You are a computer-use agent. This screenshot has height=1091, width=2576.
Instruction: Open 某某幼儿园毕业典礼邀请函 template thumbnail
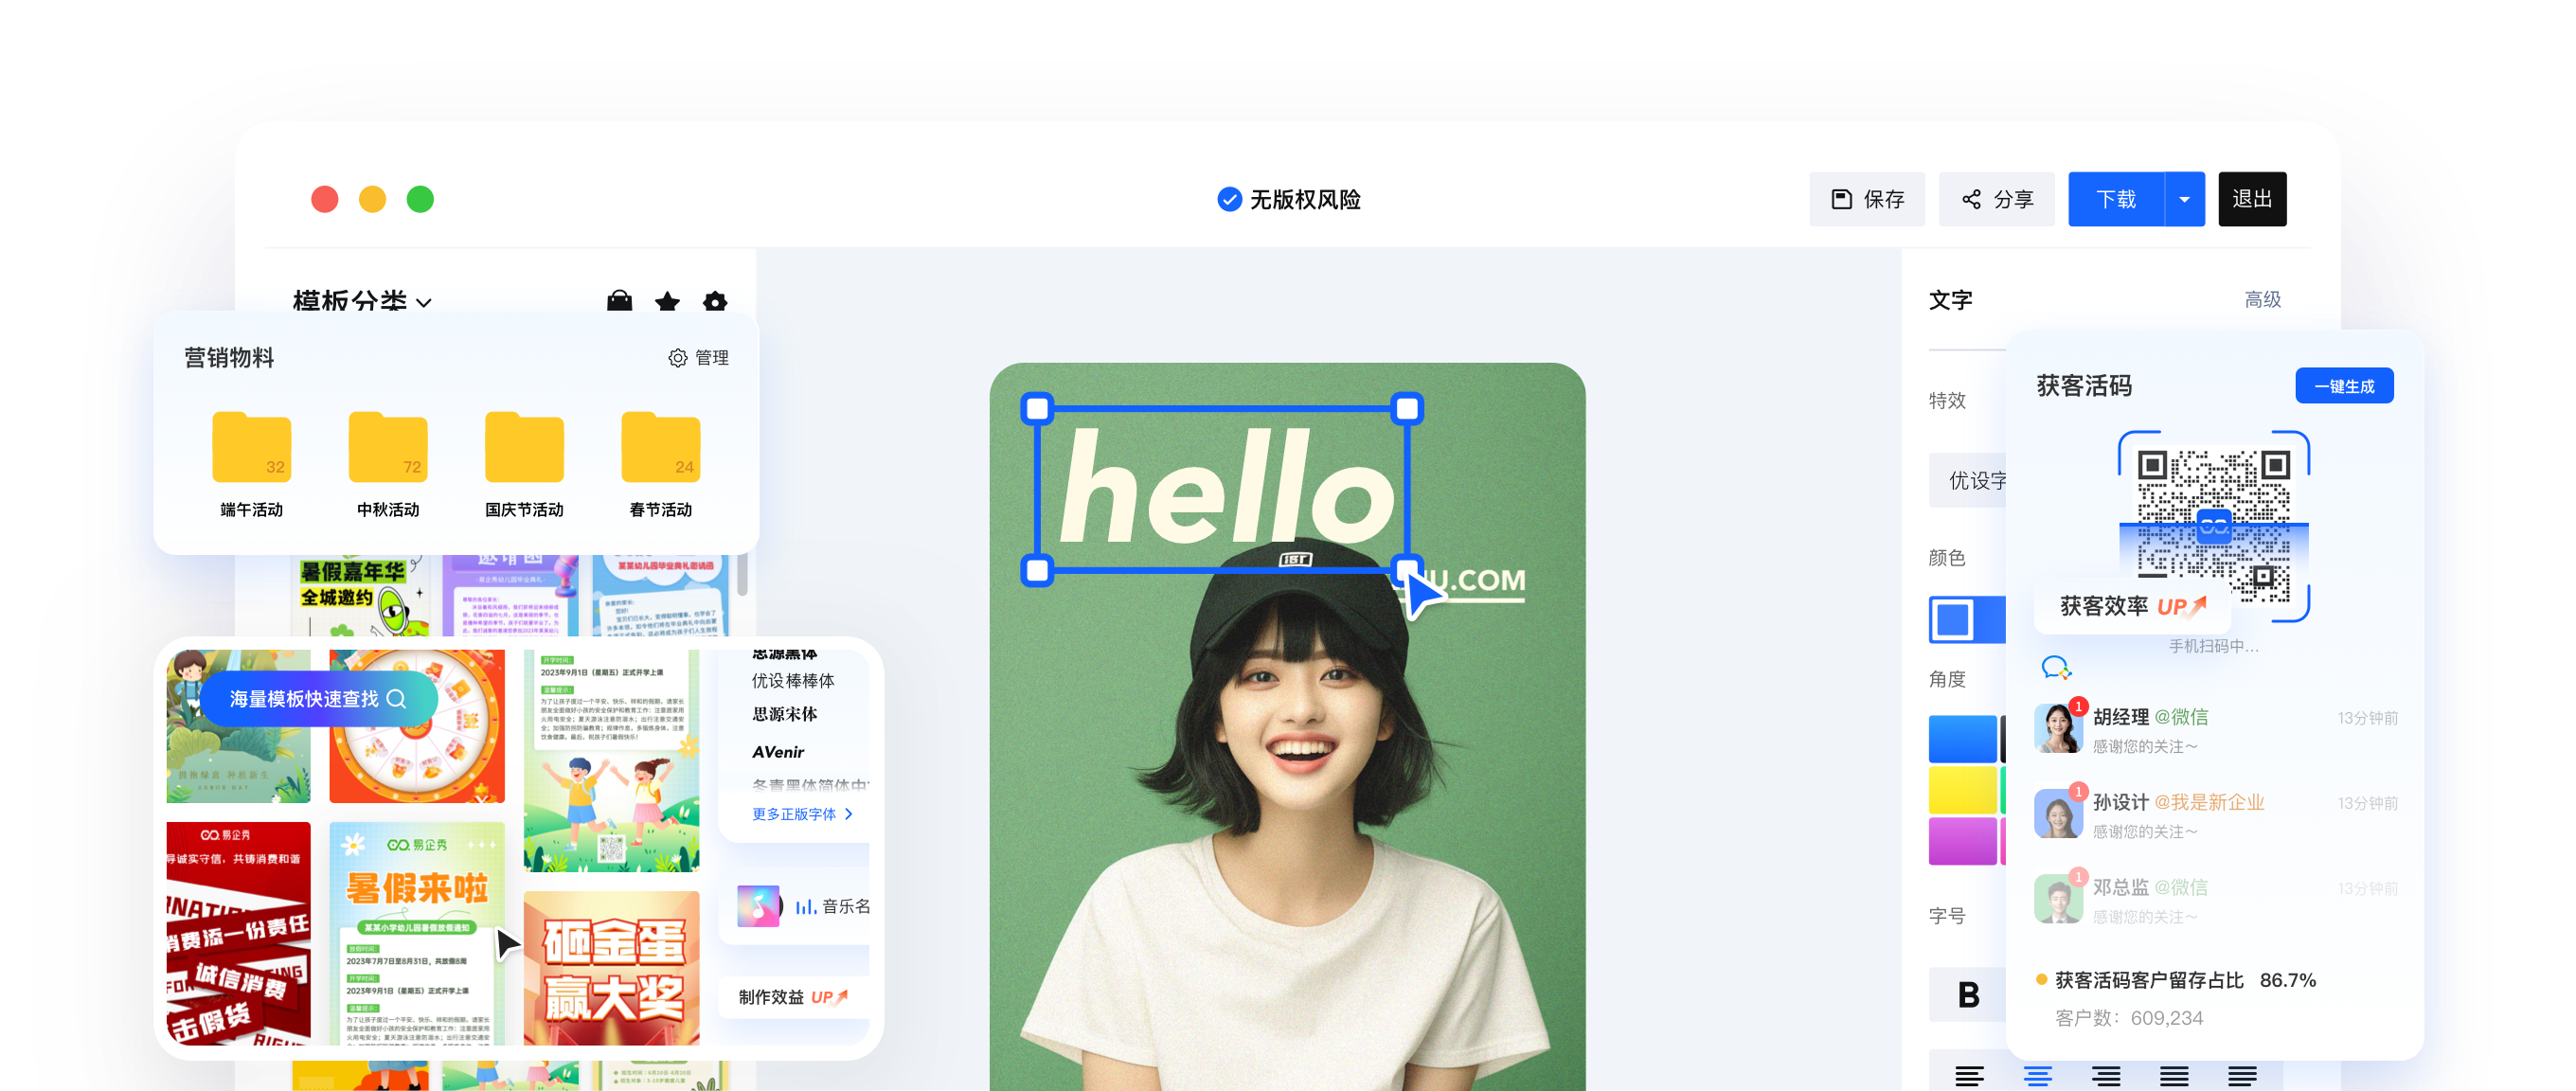click(x=660, y=595)
